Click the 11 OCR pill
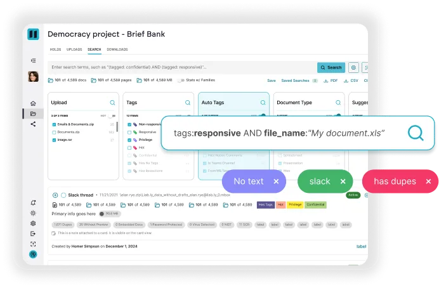Viewport: 439px width, 288px height. tap(244, 225)
